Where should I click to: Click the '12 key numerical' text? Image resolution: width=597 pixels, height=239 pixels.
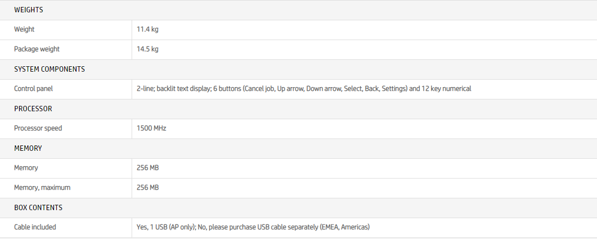coord(446,89)
